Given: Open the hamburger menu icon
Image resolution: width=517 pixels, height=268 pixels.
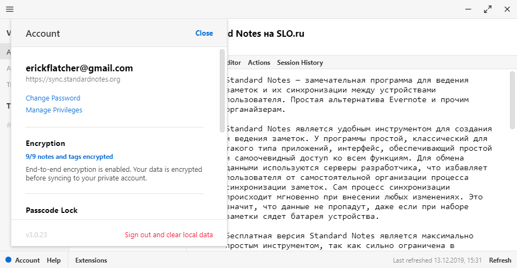Looking at the screenshot, I should (x=10, y=9).
